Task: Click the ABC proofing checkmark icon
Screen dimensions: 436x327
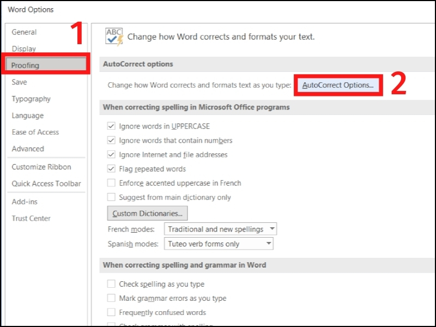Action: point(114,37)
